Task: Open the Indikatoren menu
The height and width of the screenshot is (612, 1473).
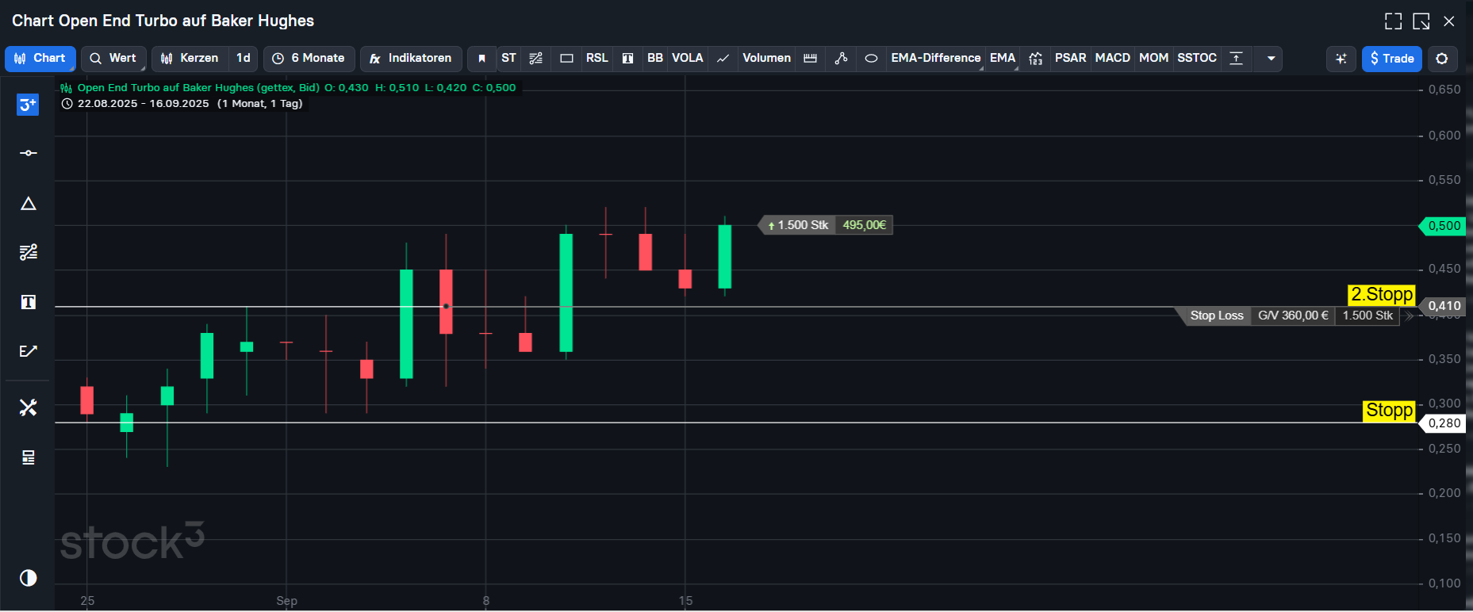Action: pyautogui.click(x=411, y=59)
